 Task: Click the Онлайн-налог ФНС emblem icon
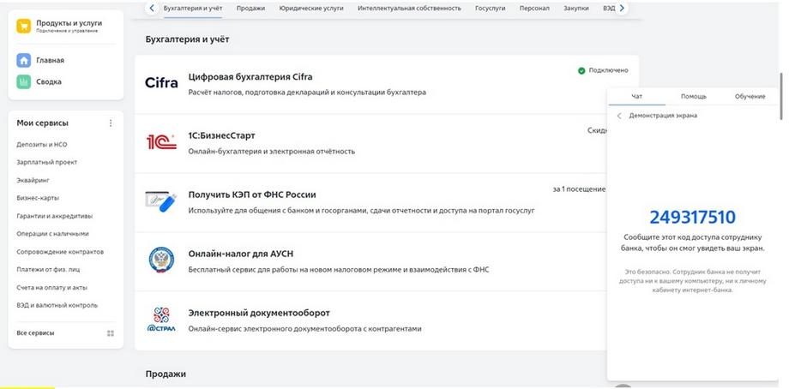(161, 260)
